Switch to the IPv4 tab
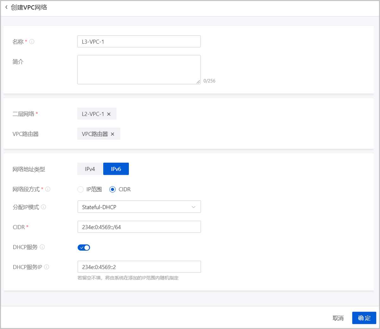Screen dimensions: 380x329 click(90, 169)
